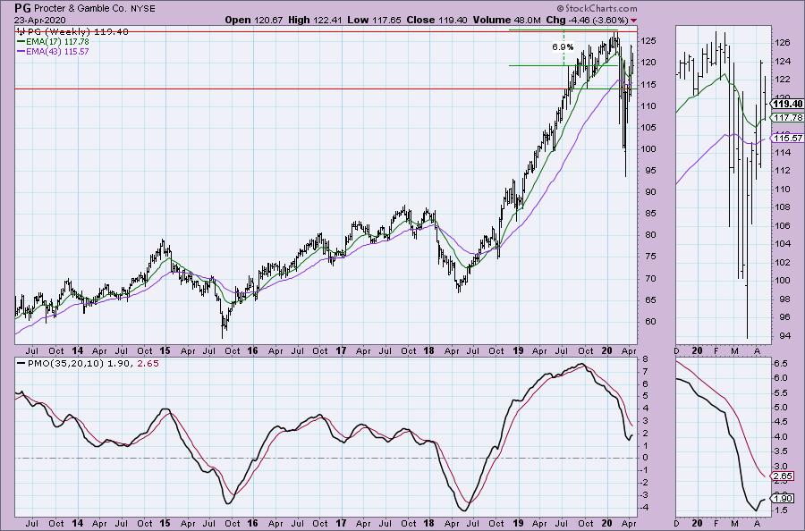Click the PMO(35,20,10) 1.90, 2.65 legend

[88, 363]
